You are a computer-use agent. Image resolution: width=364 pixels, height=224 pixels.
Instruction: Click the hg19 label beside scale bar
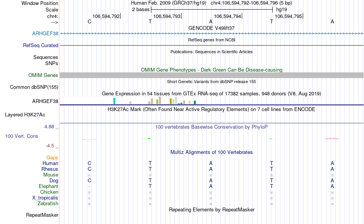click(x=282, y=10)
